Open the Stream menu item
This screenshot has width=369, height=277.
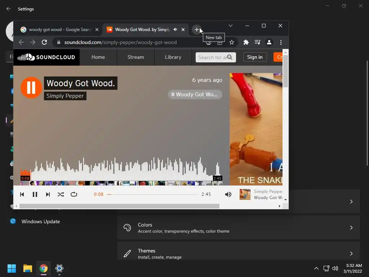(x=135, y=57)
